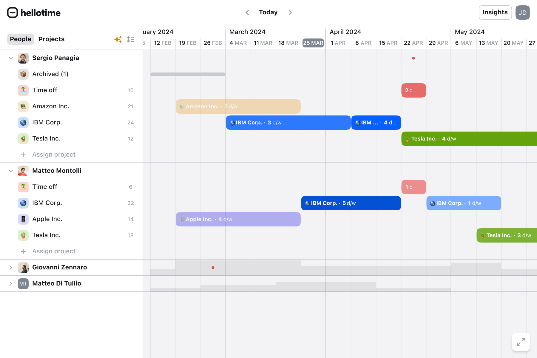The image size is (537, 358).
Task: Open the Insights page
Action: [x=495, y=13]
